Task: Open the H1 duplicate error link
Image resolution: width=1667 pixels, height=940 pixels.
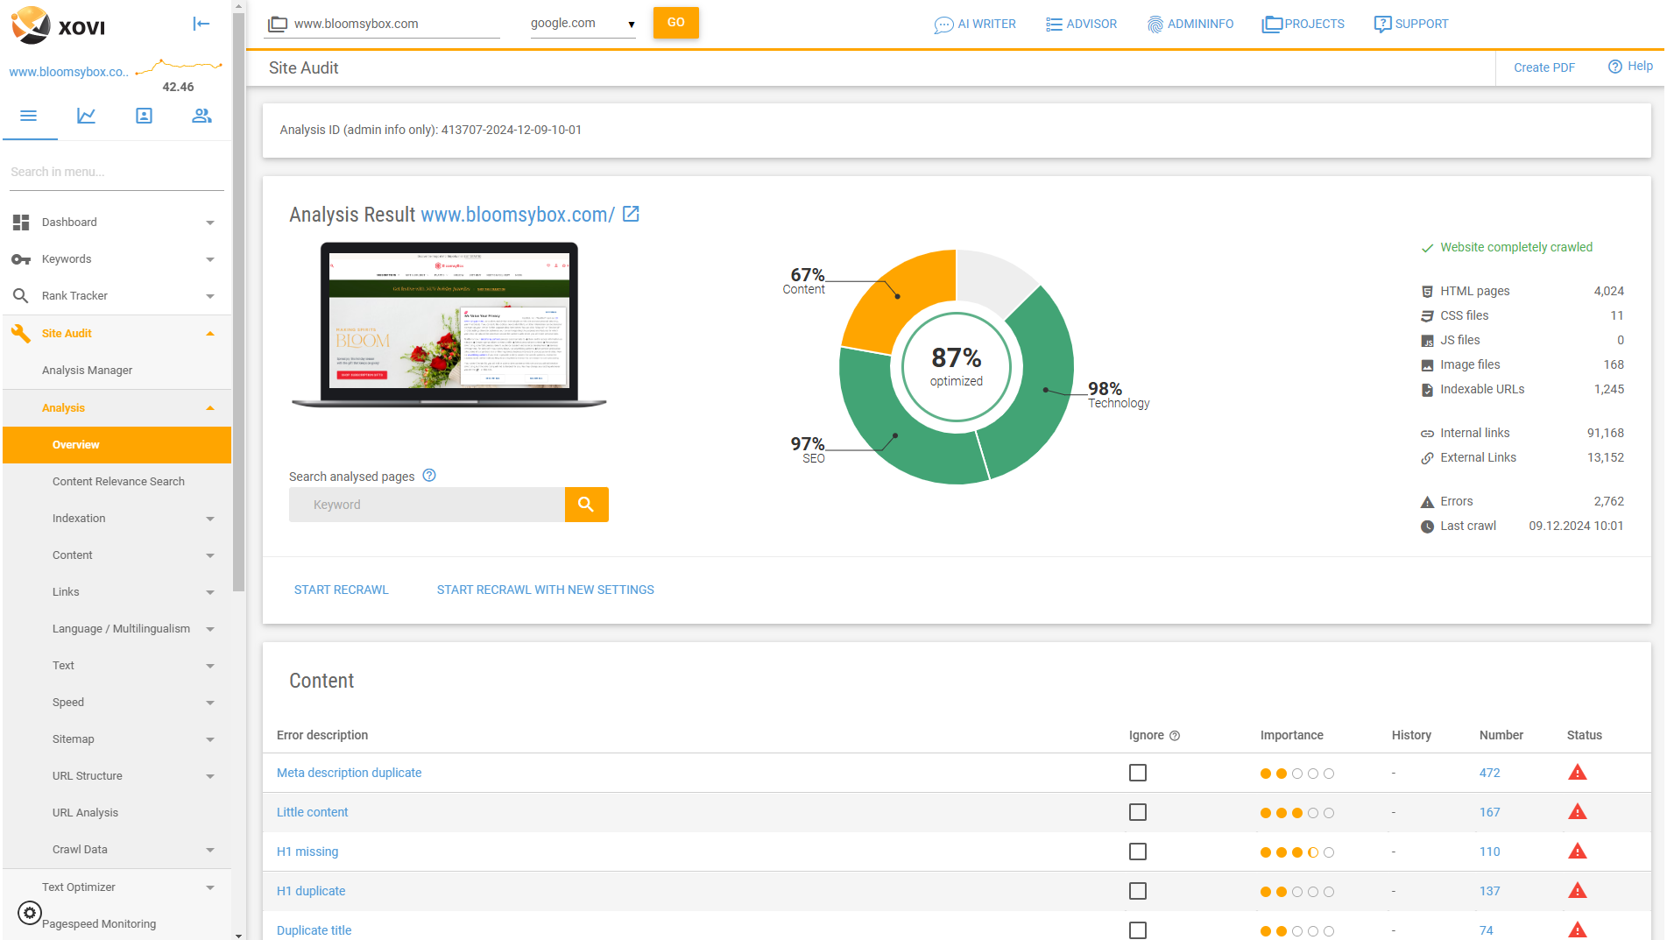Action: tap(311, 891)
